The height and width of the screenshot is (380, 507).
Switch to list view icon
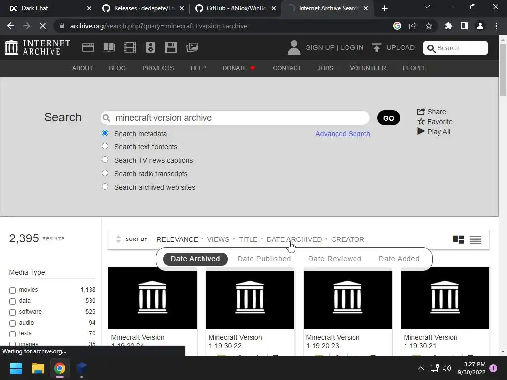pos(475,239)
